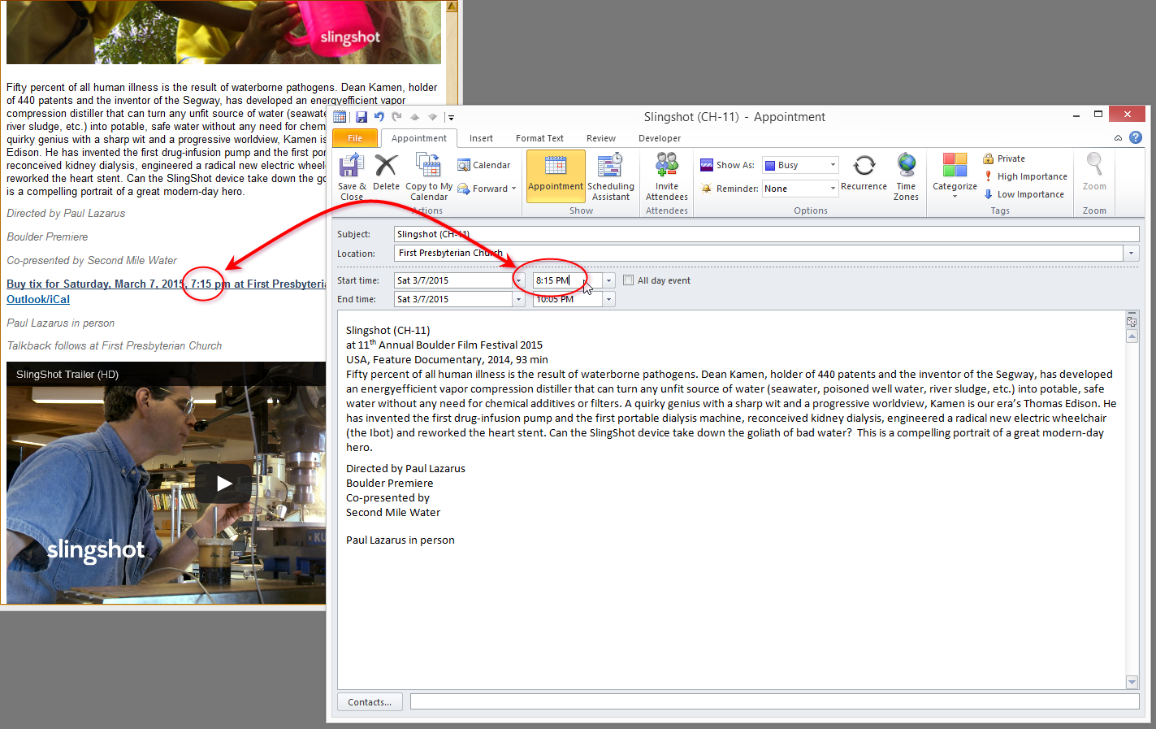Open the Reminder time dropdown
Image resolution: width=1156 pixels, height=729 pixels.
833,189
